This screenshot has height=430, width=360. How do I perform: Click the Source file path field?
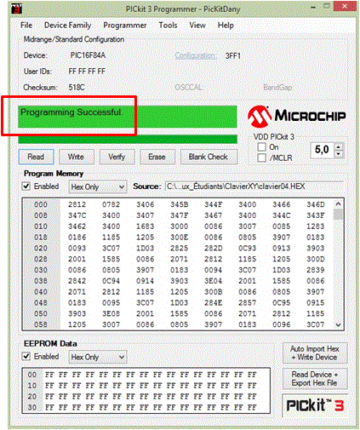coord(254,186)
